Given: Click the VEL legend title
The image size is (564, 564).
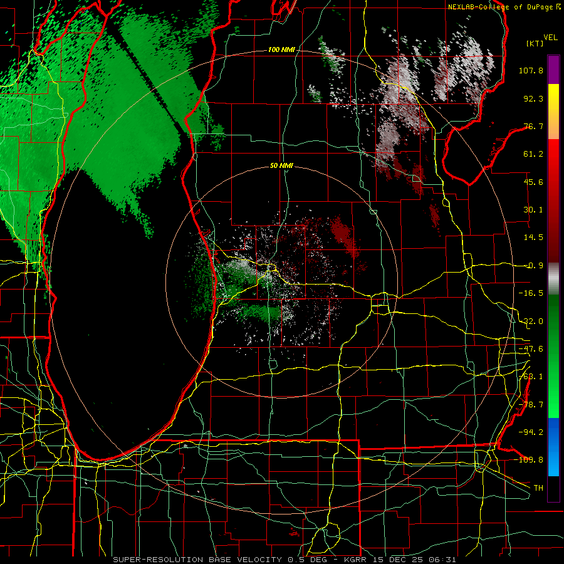Looking at the screenshot, I should [x=551, y=38].
